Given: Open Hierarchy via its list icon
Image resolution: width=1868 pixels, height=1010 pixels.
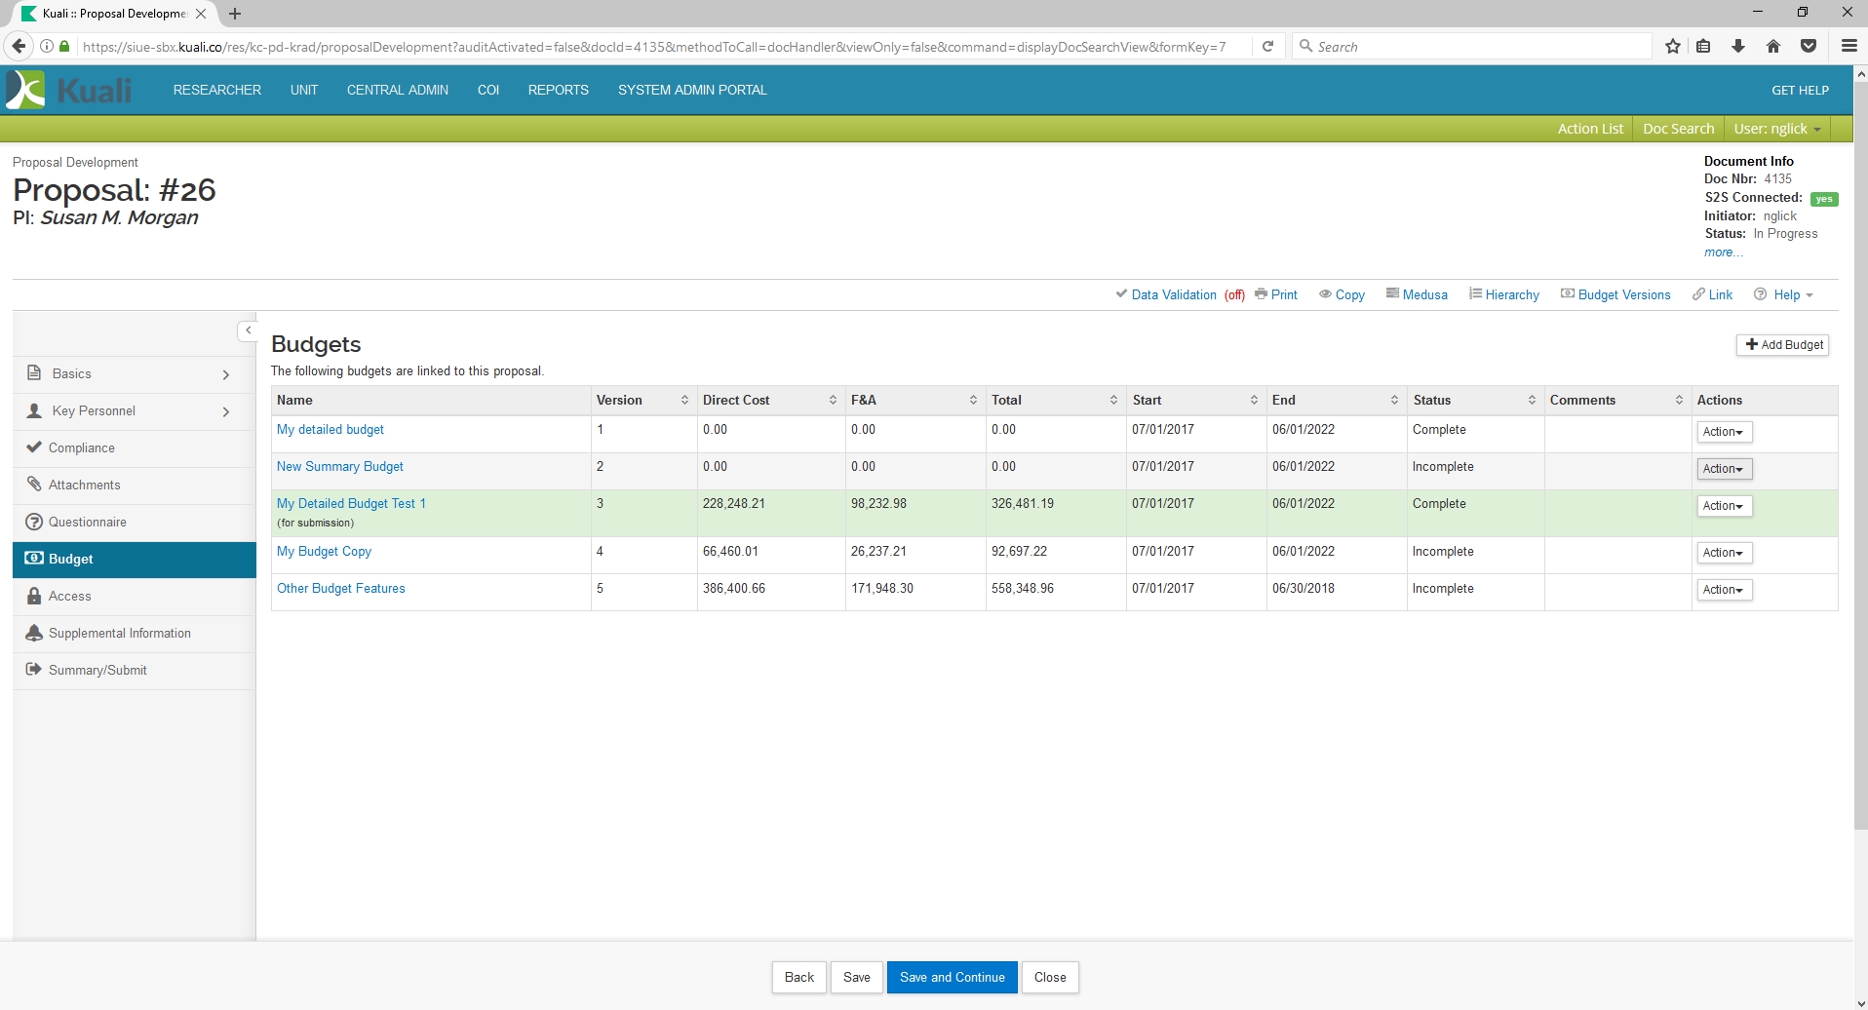Looking at the screenshot, I should click(x=1475, y=294).
